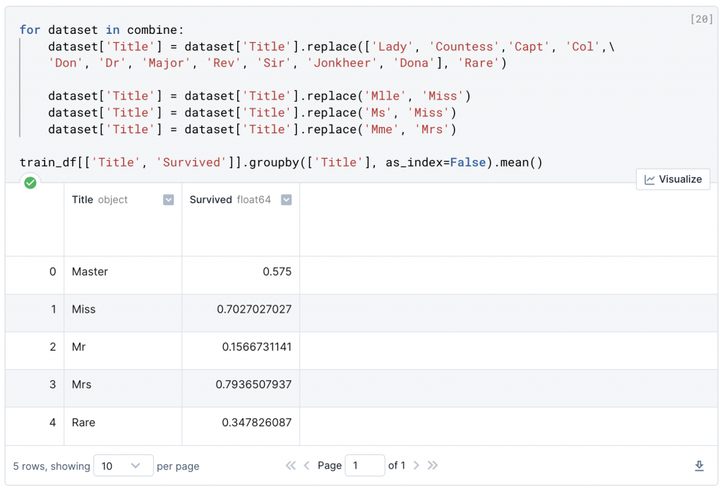Click the code line with groupby mean
Screen dimensions: 723x489
pyautogui.click(x=280, y=162)
